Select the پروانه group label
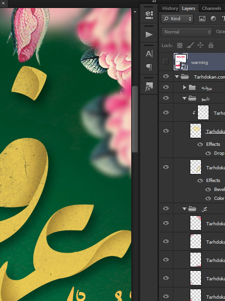This screenshot has width=225, height=301. pos(206,88)
